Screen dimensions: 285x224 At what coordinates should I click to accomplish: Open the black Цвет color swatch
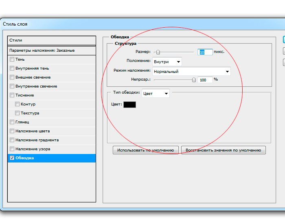129,105
